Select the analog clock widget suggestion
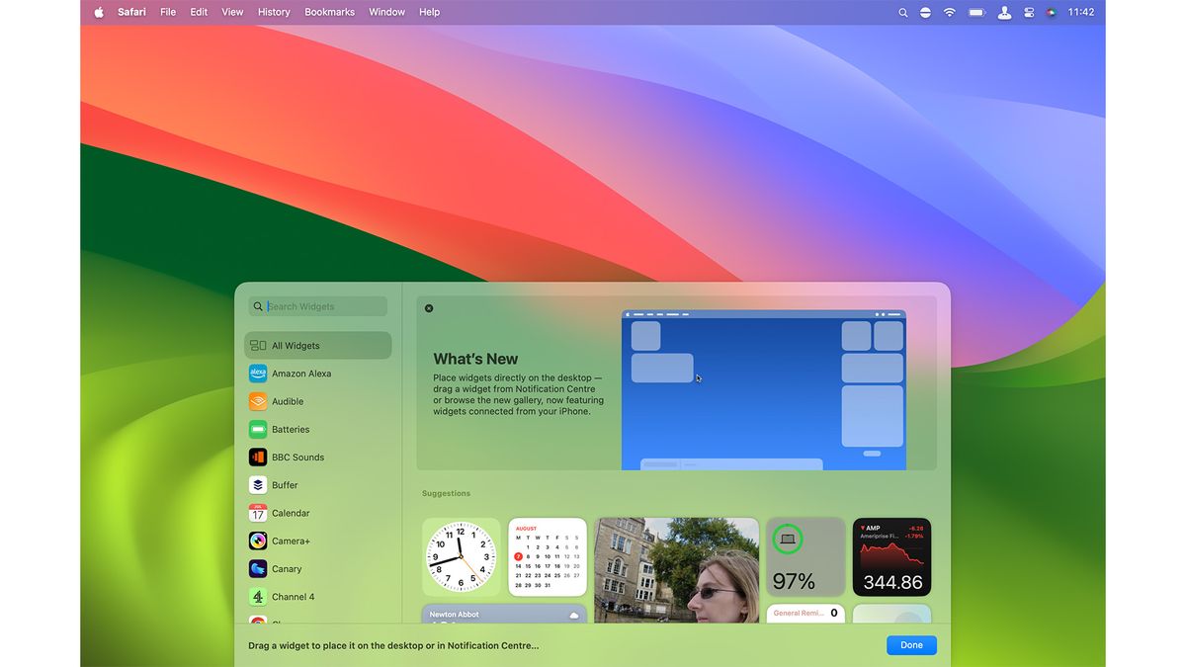The width and height of the screenshot is (1186, 667). [x=461, y=556]
